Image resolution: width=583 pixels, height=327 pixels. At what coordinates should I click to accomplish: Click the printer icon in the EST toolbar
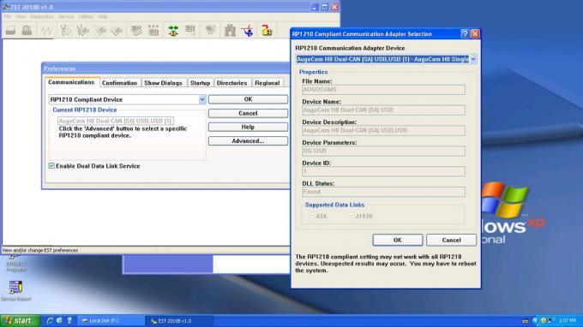(x=11, y=31)
